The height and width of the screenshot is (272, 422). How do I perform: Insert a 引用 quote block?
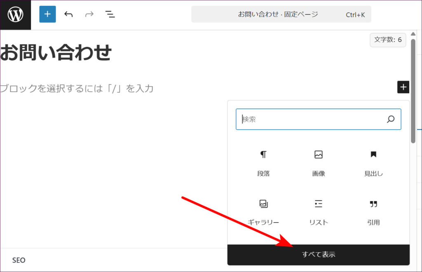pos(373,212)
